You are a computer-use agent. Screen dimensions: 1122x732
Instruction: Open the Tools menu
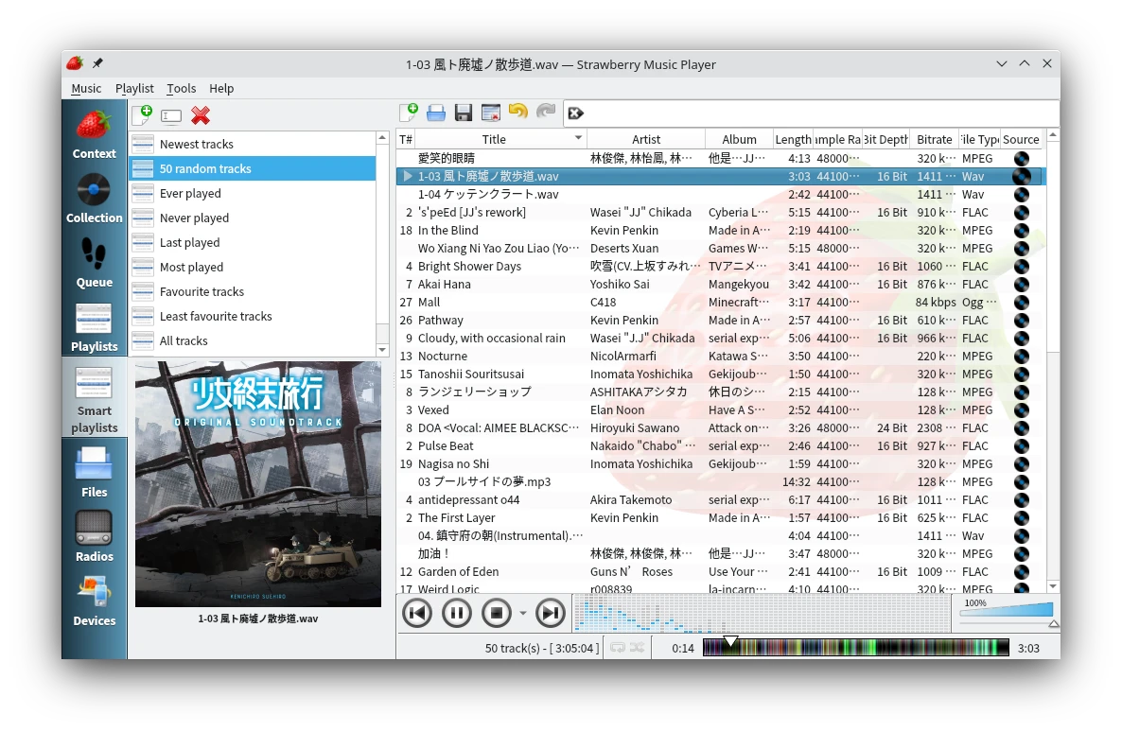pos(181,88)
